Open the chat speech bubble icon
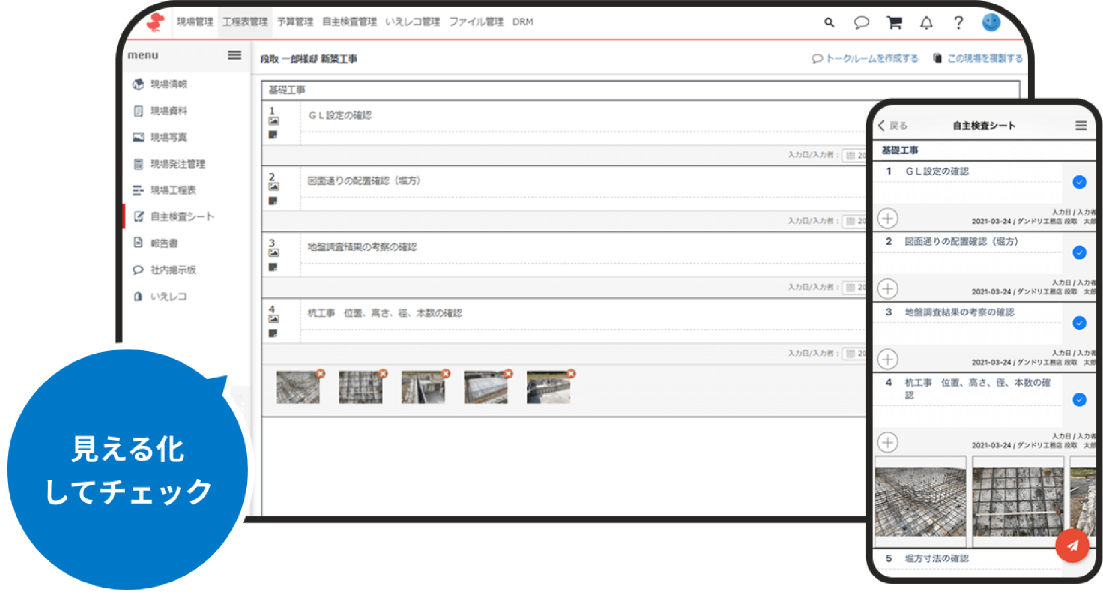This screenshot has height=597, width=1103. click(x=861, y=23)
